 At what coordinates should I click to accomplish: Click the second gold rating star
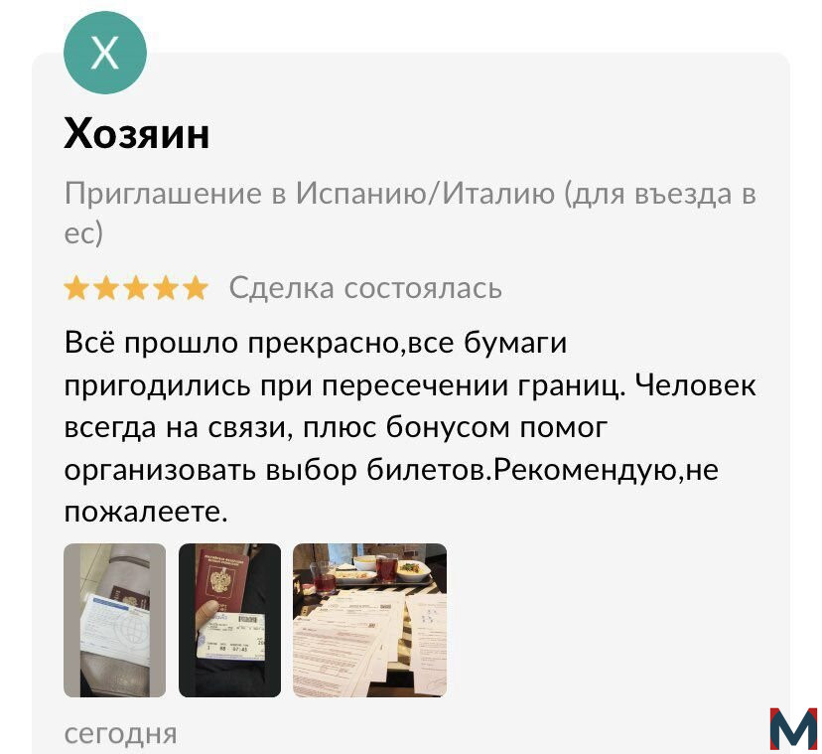click(106, 288)
